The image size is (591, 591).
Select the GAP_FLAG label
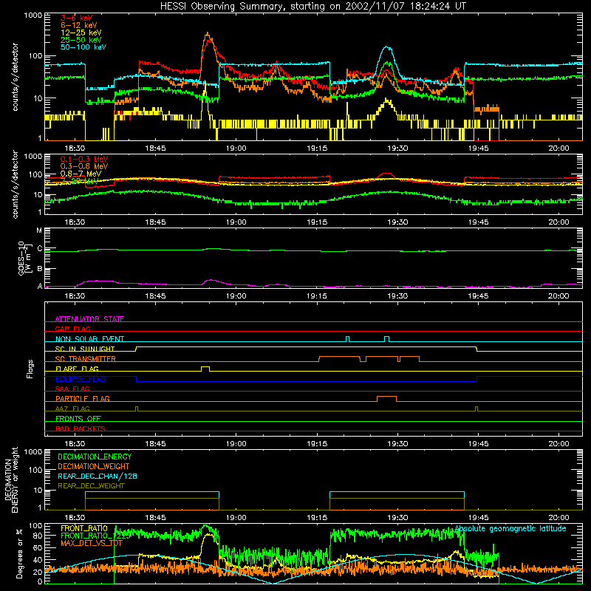pos(72,329)
